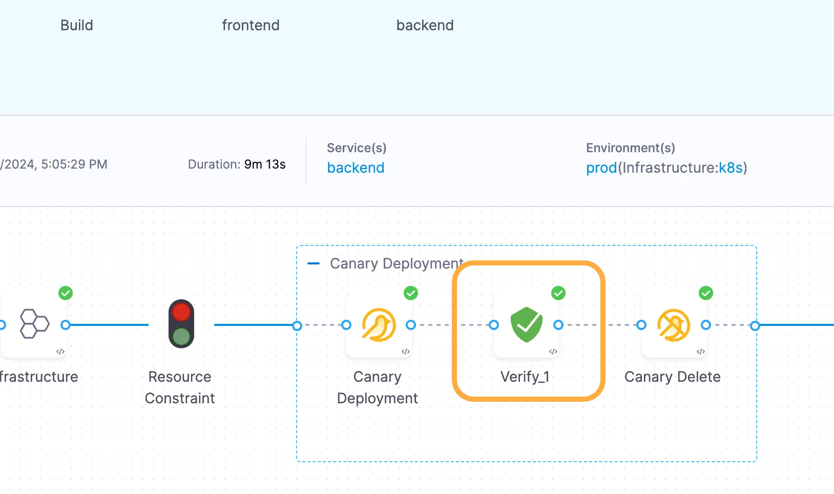Select the Infrastructure hexagon step icon
Viewport: 834px width, 494px height.
(x=34, y=324)
